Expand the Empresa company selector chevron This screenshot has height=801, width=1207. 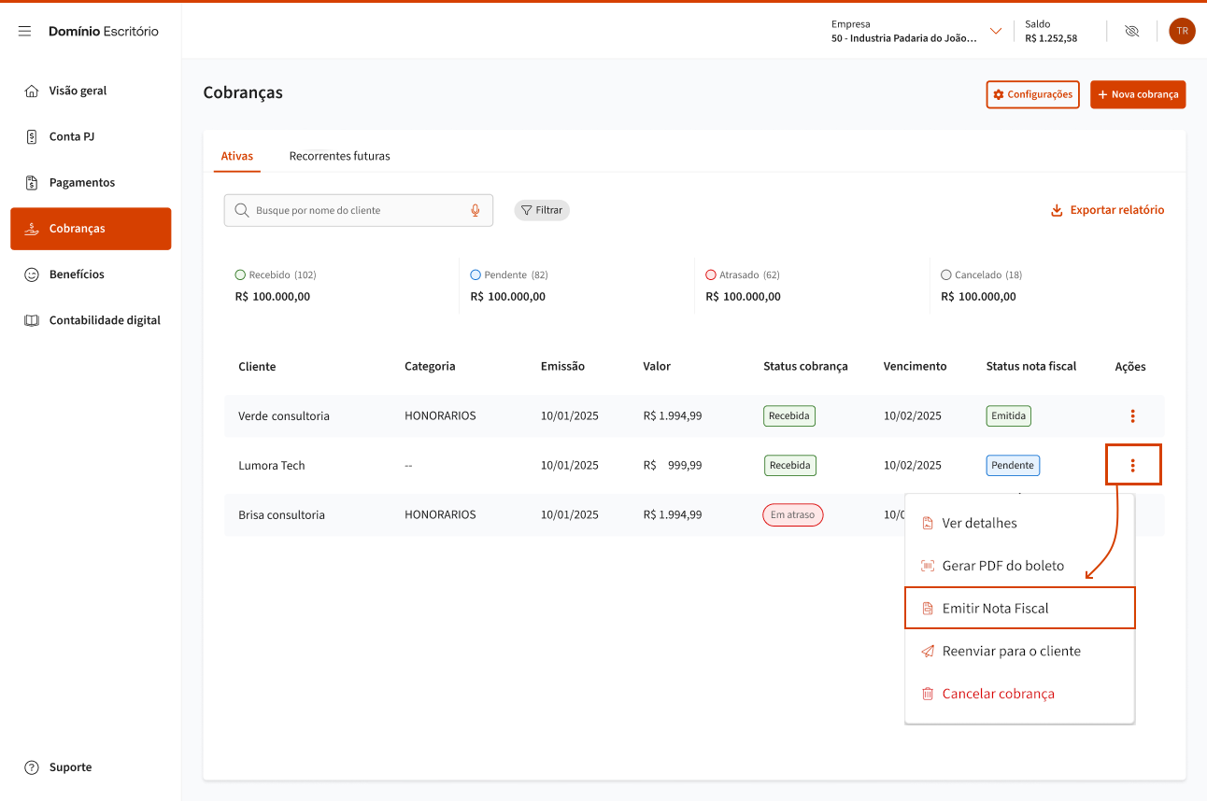click(x=995, y=31)
